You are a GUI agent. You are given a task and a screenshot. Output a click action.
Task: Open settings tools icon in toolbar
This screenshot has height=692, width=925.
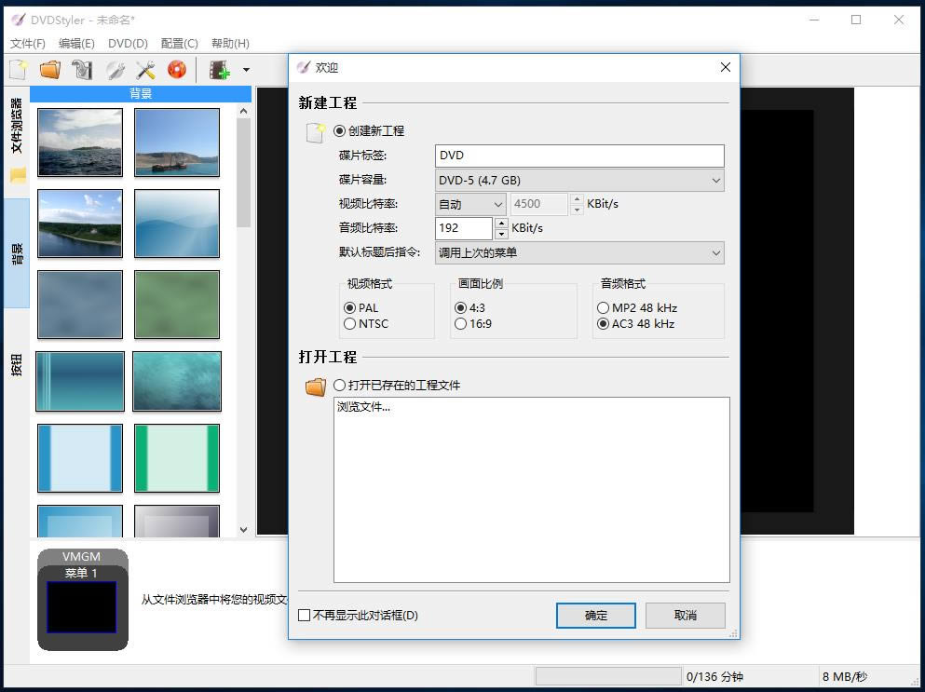[145, 70]
